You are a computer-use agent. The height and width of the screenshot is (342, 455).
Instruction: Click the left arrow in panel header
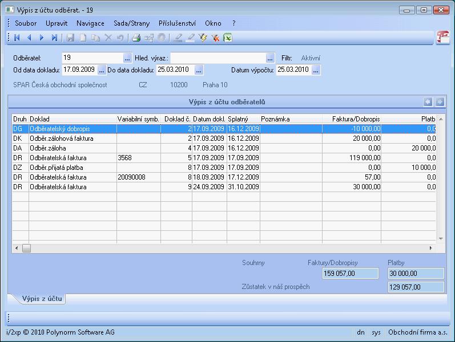(428, 101)
